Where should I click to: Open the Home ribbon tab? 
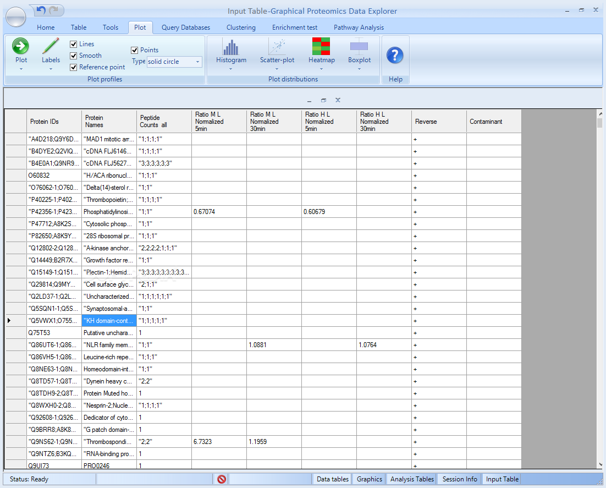(46, 28)
